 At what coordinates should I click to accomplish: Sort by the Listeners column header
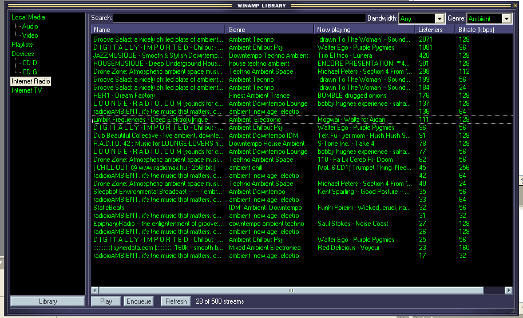pos(435,30)
